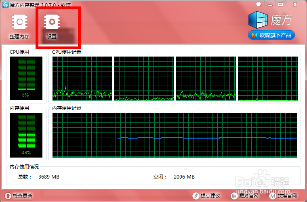The height and width of the screenshot is (202, 307).
Task: Click the 总数 3689 MB value
Action: pyautogui.click(x=49, y=177)
